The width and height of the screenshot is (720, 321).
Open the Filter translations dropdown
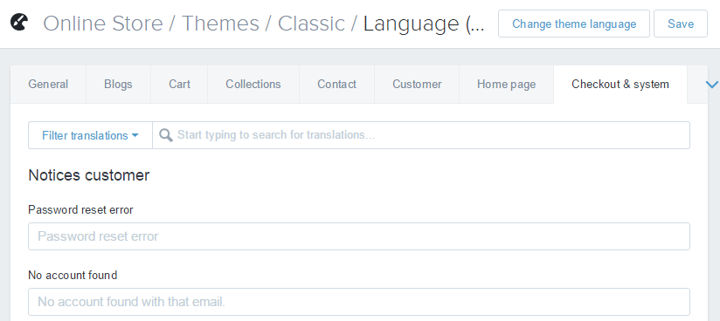[x=91, y=135]
